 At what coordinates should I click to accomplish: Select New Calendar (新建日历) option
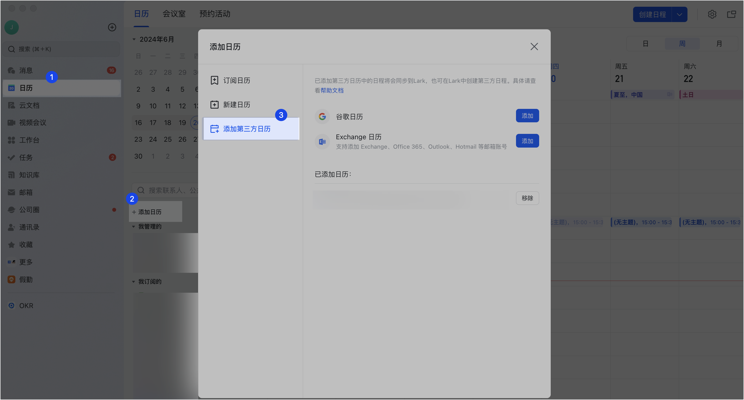click(251, 105)
